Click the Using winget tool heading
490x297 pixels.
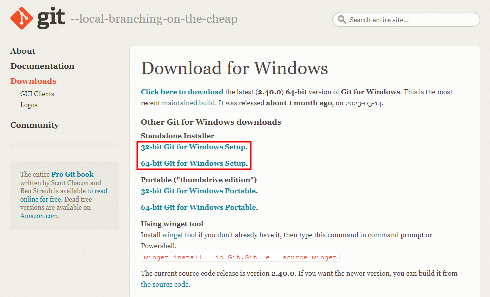172,224
